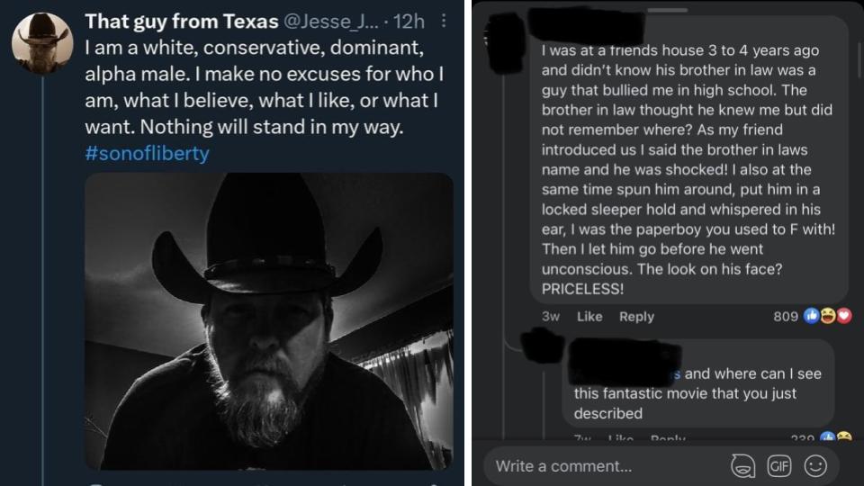Viewport: 864px width, 486px height.
Task: Open the tweet's three-dot more options
Action: (444, 22)
